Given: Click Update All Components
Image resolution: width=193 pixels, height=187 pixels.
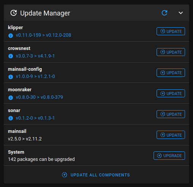Looking at the screenshot, I should (96, 175).
